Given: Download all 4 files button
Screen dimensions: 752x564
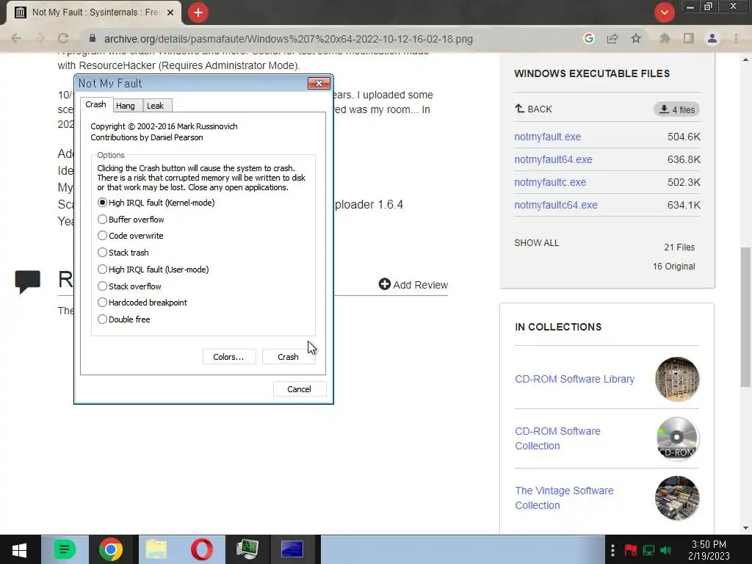Looking at the screenshot, I should tap(676, 109).
